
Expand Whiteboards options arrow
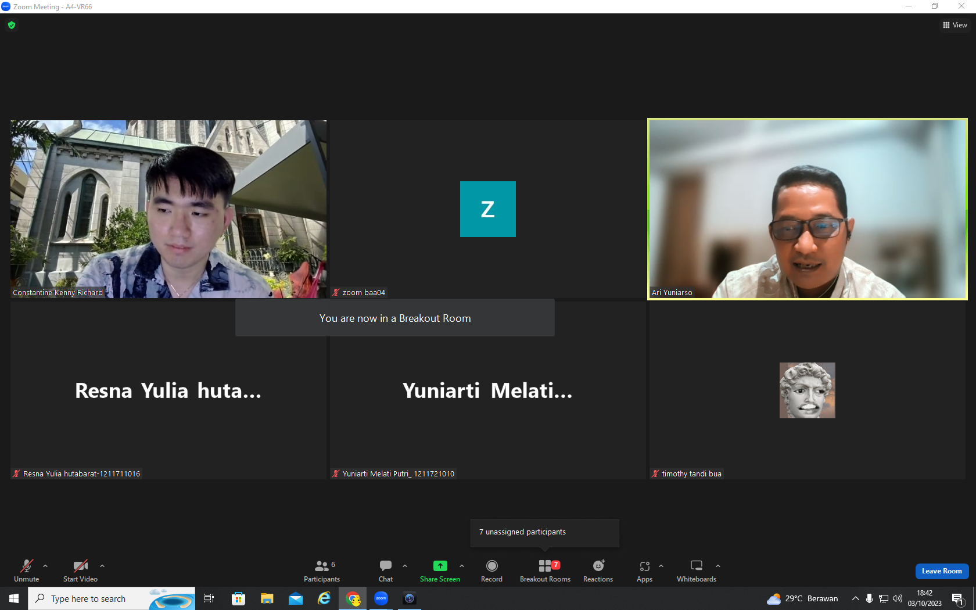pyautogui.click(x=718, y=566)
